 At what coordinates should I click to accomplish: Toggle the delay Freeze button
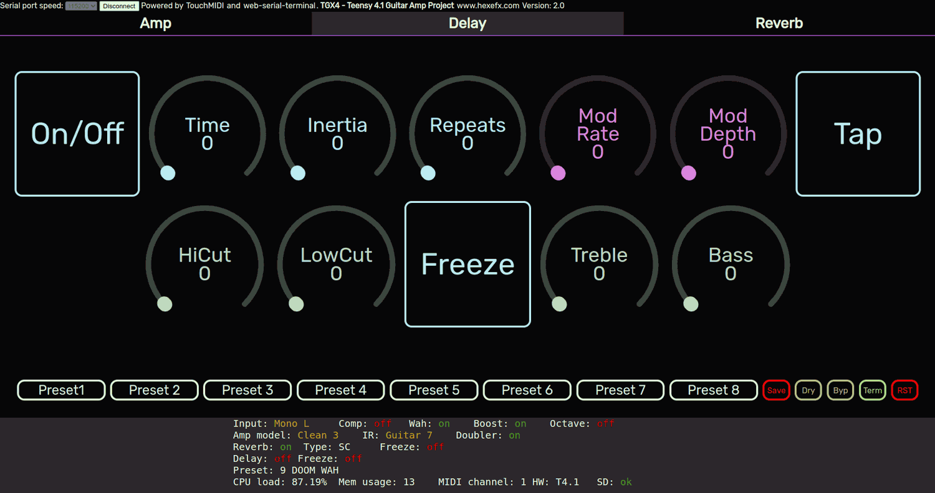tap(467, 264)
